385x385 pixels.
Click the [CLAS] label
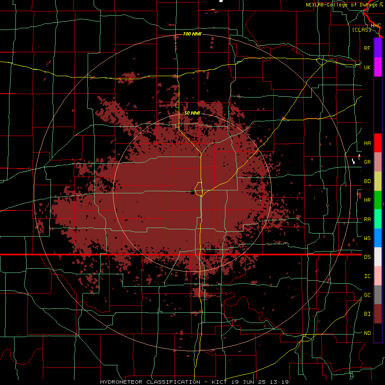tap(361, 30)
